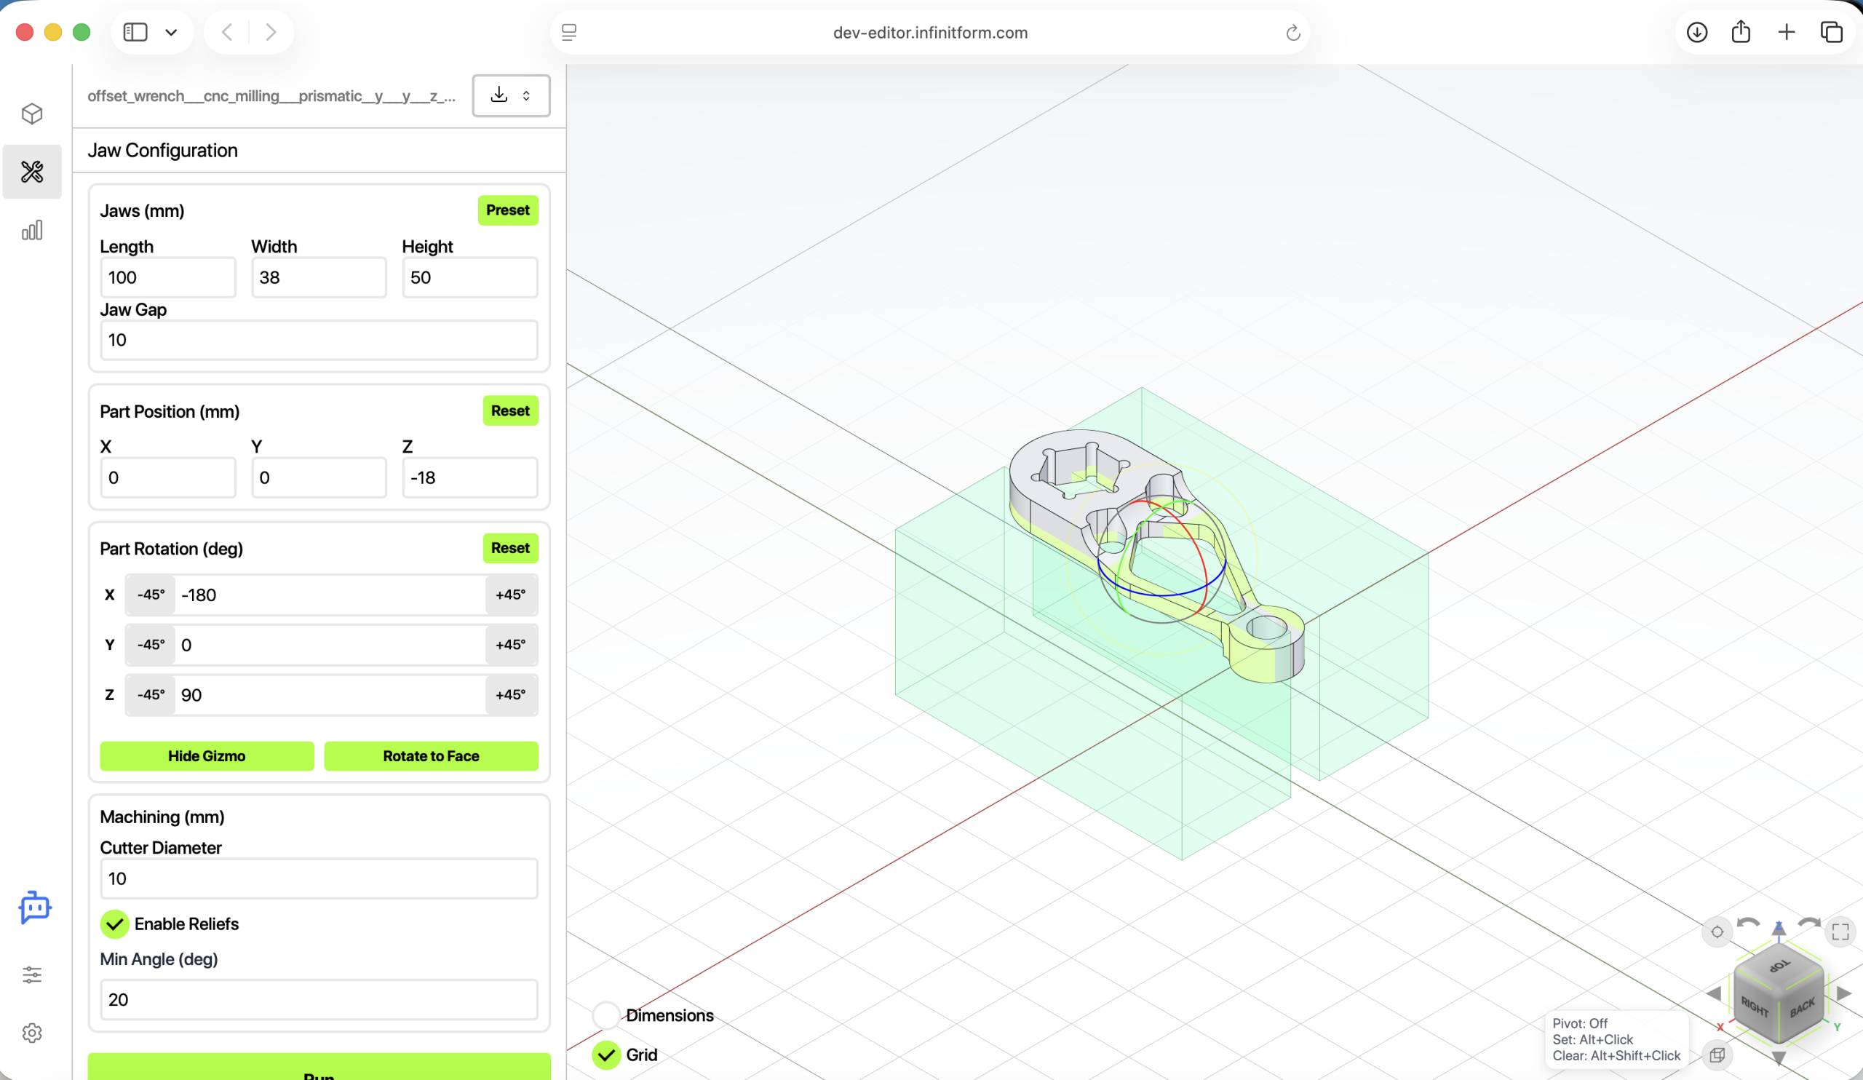Click the pivot target icon near view cube
The width and height of the screenshot is (1863, 1080).
[1717, 932]
